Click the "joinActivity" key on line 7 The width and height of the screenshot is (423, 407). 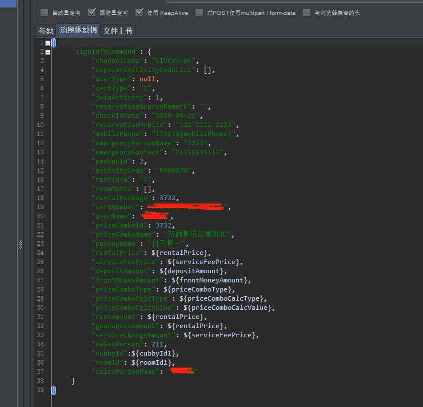tap(119, 97)
